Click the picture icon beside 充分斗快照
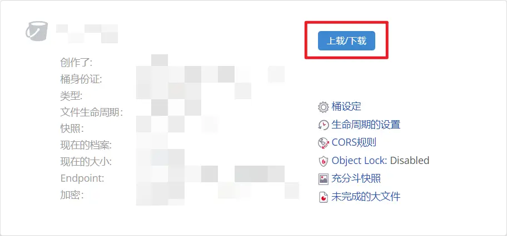The height and width of the screenshot is (236, 507). pos(324,179)
